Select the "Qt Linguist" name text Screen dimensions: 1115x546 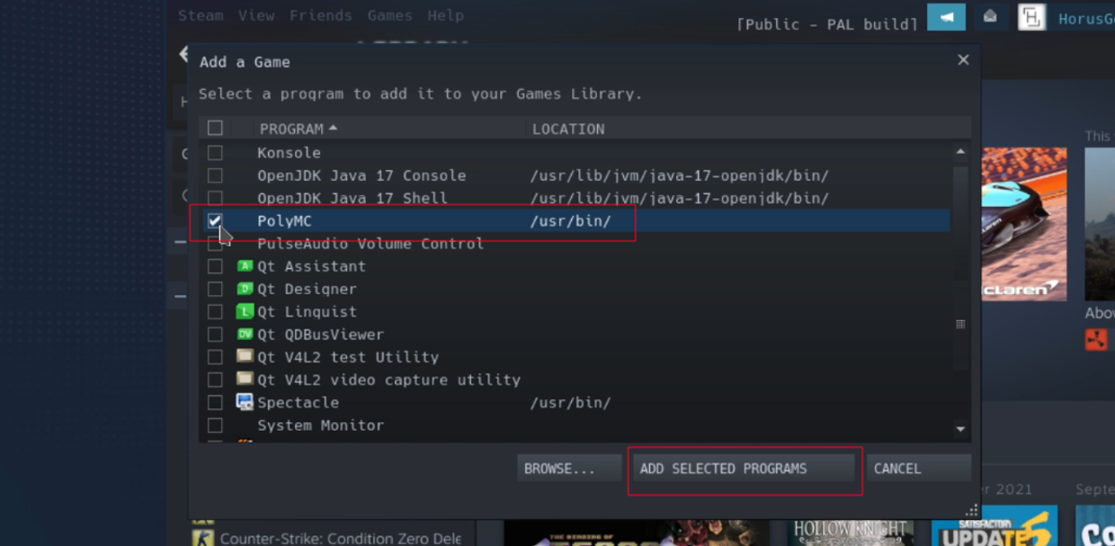pos(307,312)
